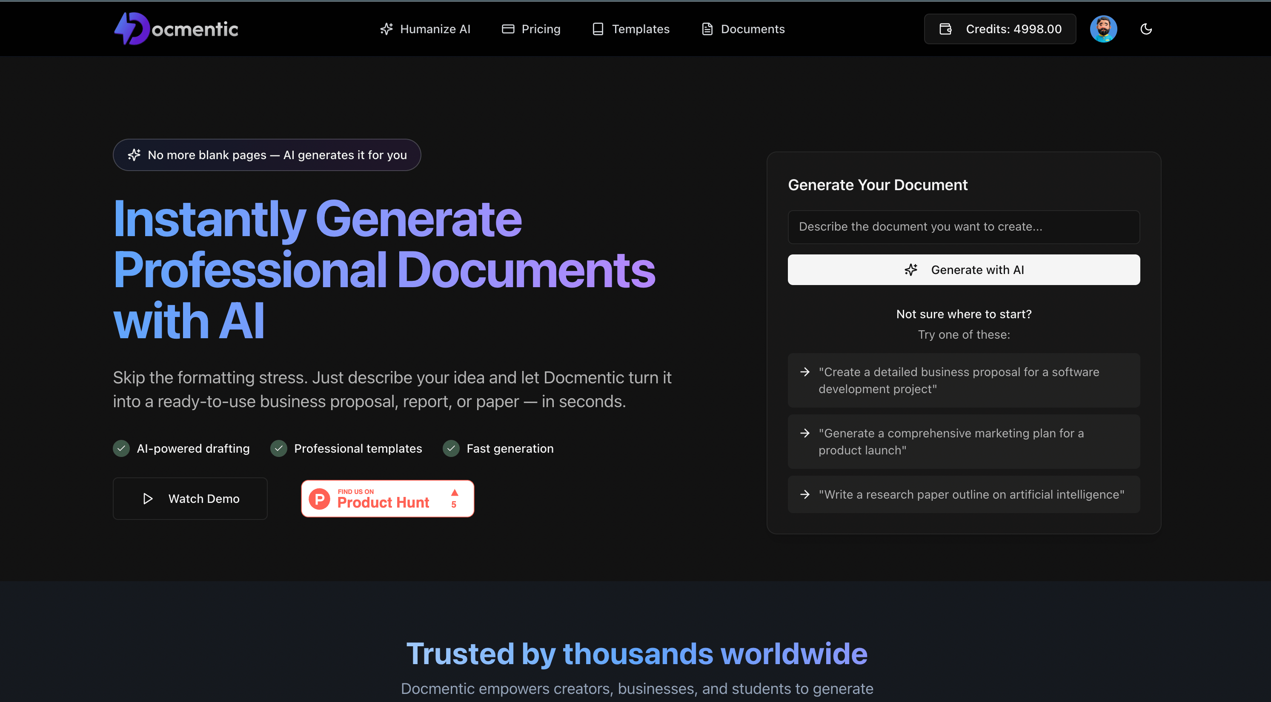Click the 'Generate Your Document' heading
1271x702 pixels.
click(877, 185)
